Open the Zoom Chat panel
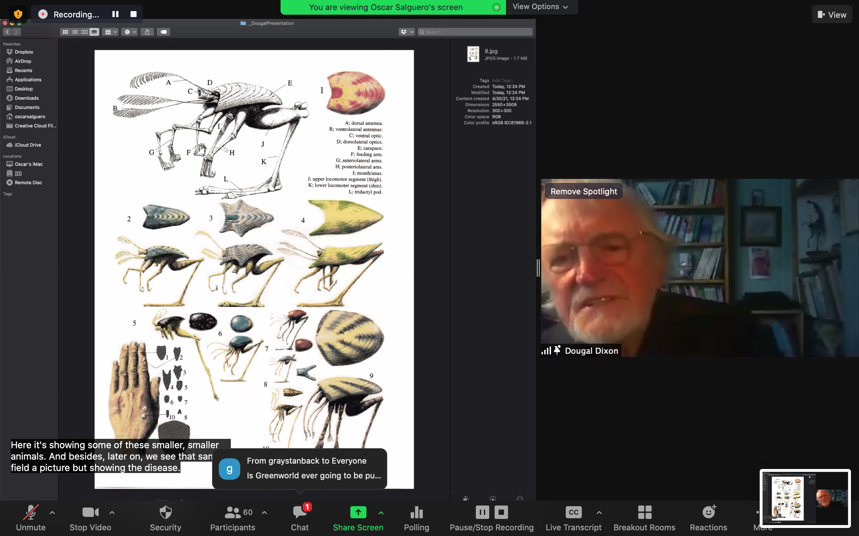 (x=299, y=518)
